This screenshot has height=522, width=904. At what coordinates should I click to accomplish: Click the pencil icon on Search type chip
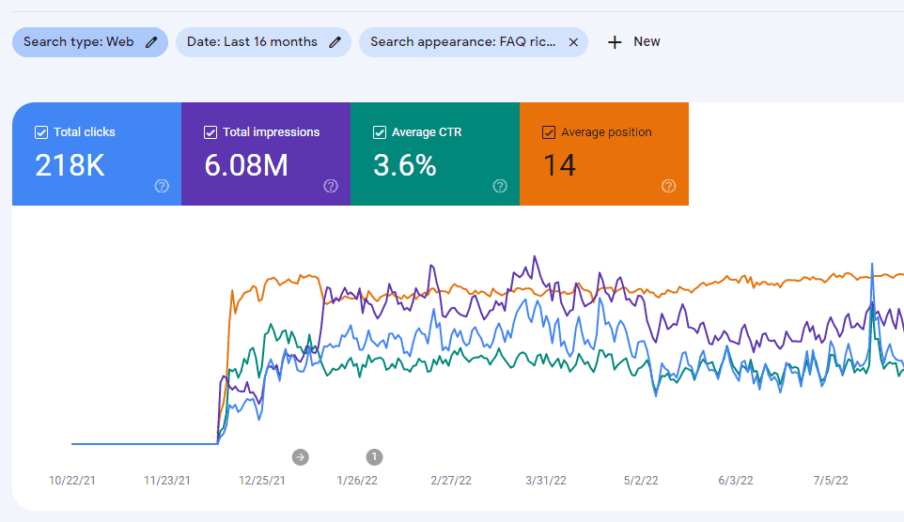click(151, 42)
